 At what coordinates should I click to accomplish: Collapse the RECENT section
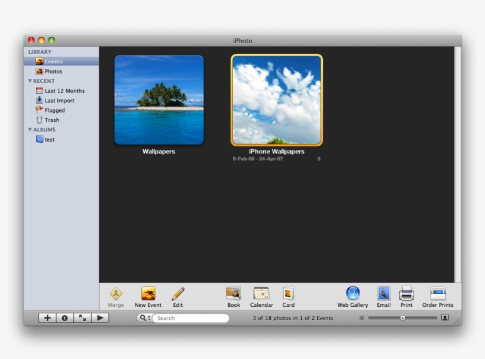[30, 81]
